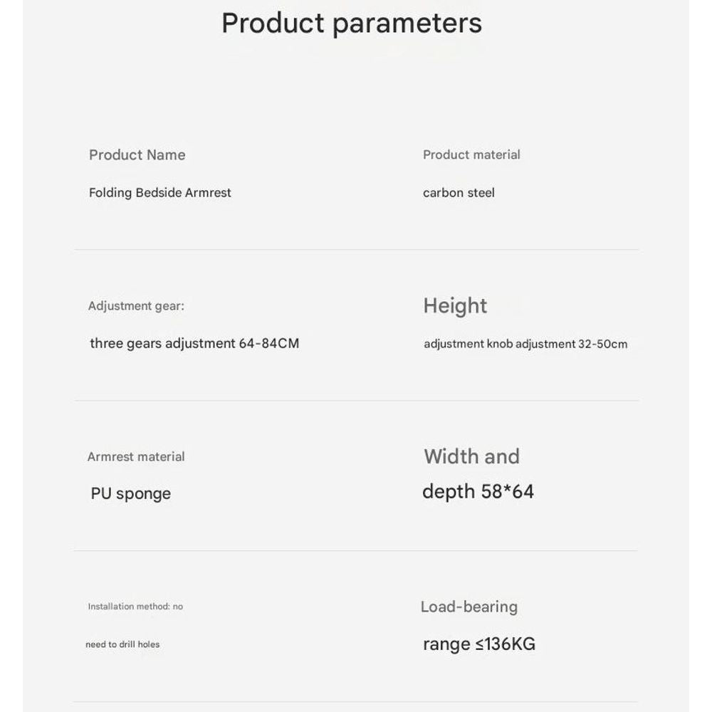Click the divider line below Product Name row
The width and height of the screenshot is (712, 712).
(x=356, y=250)
